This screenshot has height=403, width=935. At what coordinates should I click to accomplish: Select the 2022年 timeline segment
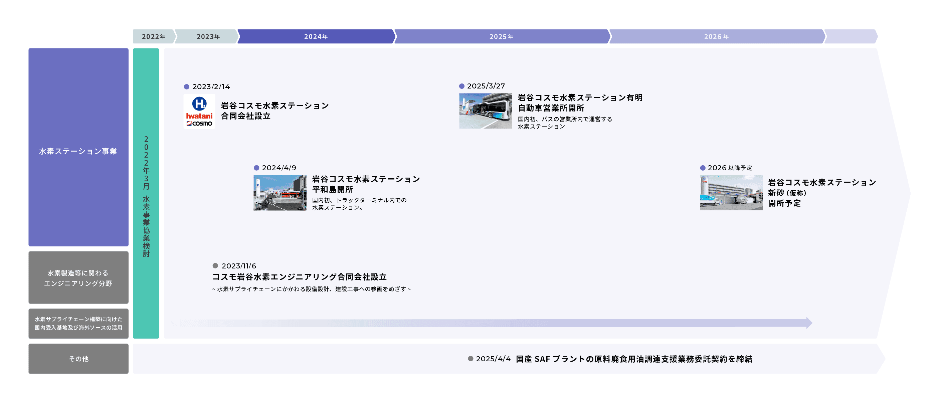point(154,37)
